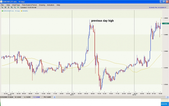
Task: Click the system tray clock at bottom right
Action: [x=164, y=104]
